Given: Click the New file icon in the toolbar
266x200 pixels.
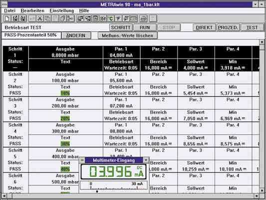Looking at the screenshot, I should (7, 18).
